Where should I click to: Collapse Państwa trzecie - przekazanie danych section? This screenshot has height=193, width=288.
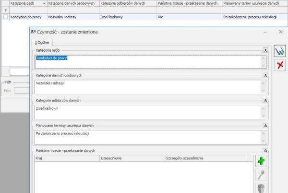point(264,150)
